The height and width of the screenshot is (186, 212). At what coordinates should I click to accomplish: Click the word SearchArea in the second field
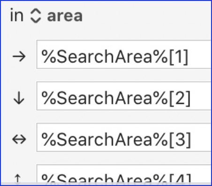point(105,98)
